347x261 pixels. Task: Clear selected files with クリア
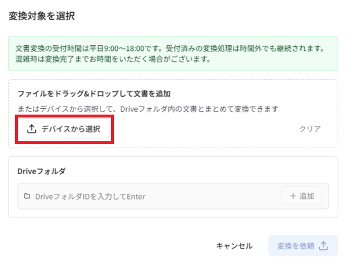(x=310, y=129)
